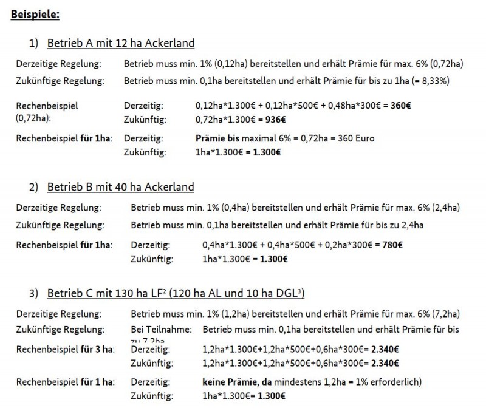The height and width of the screenshot is (411, 486).
Task: Click the list number "3)" before Betrieb C
Action: tap(33, 294)
